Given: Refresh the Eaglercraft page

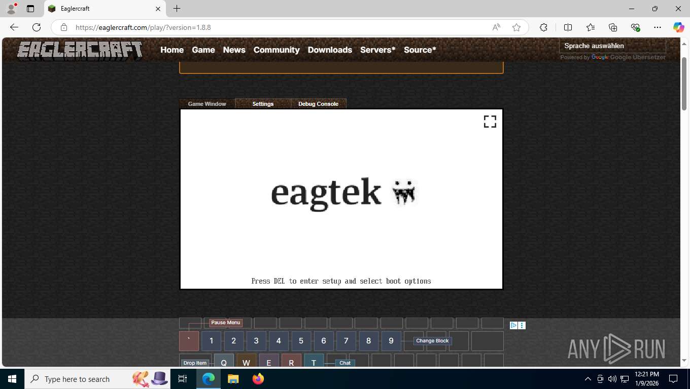Looking at the screenshot, I should (37, 27).
